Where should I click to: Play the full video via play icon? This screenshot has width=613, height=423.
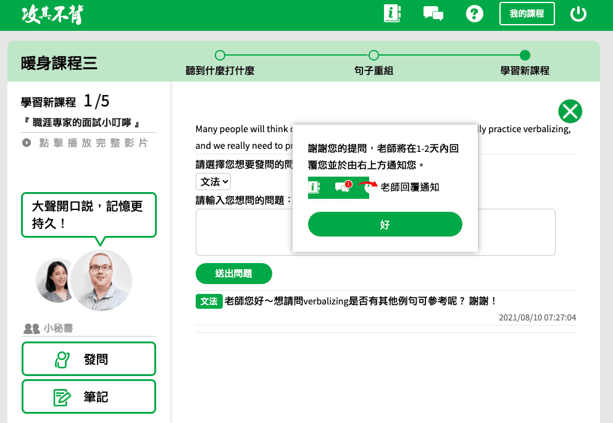(27, 143)
